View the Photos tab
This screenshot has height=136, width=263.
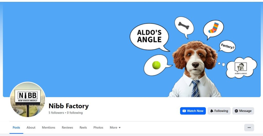98,128
